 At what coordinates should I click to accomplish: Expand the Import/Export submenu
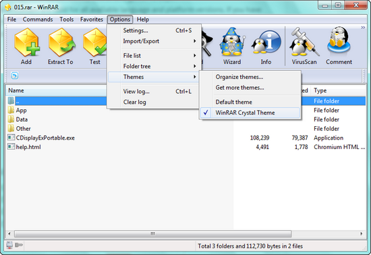(153, 41)
